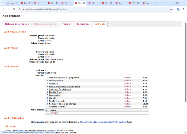187x134 pixels.
Task: Click the 'Digital Media' format value
Action: tap(50, 73)
